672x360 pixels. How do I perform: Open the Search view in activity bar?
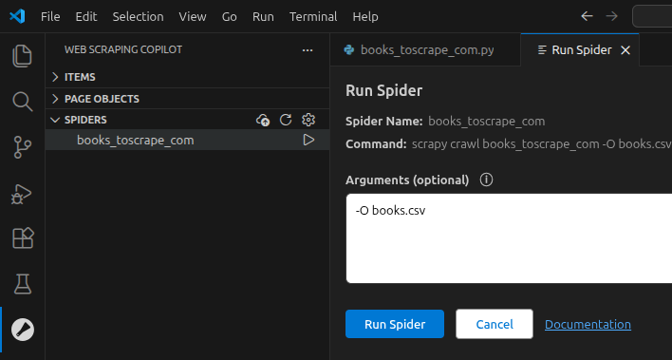pos(22,102)
